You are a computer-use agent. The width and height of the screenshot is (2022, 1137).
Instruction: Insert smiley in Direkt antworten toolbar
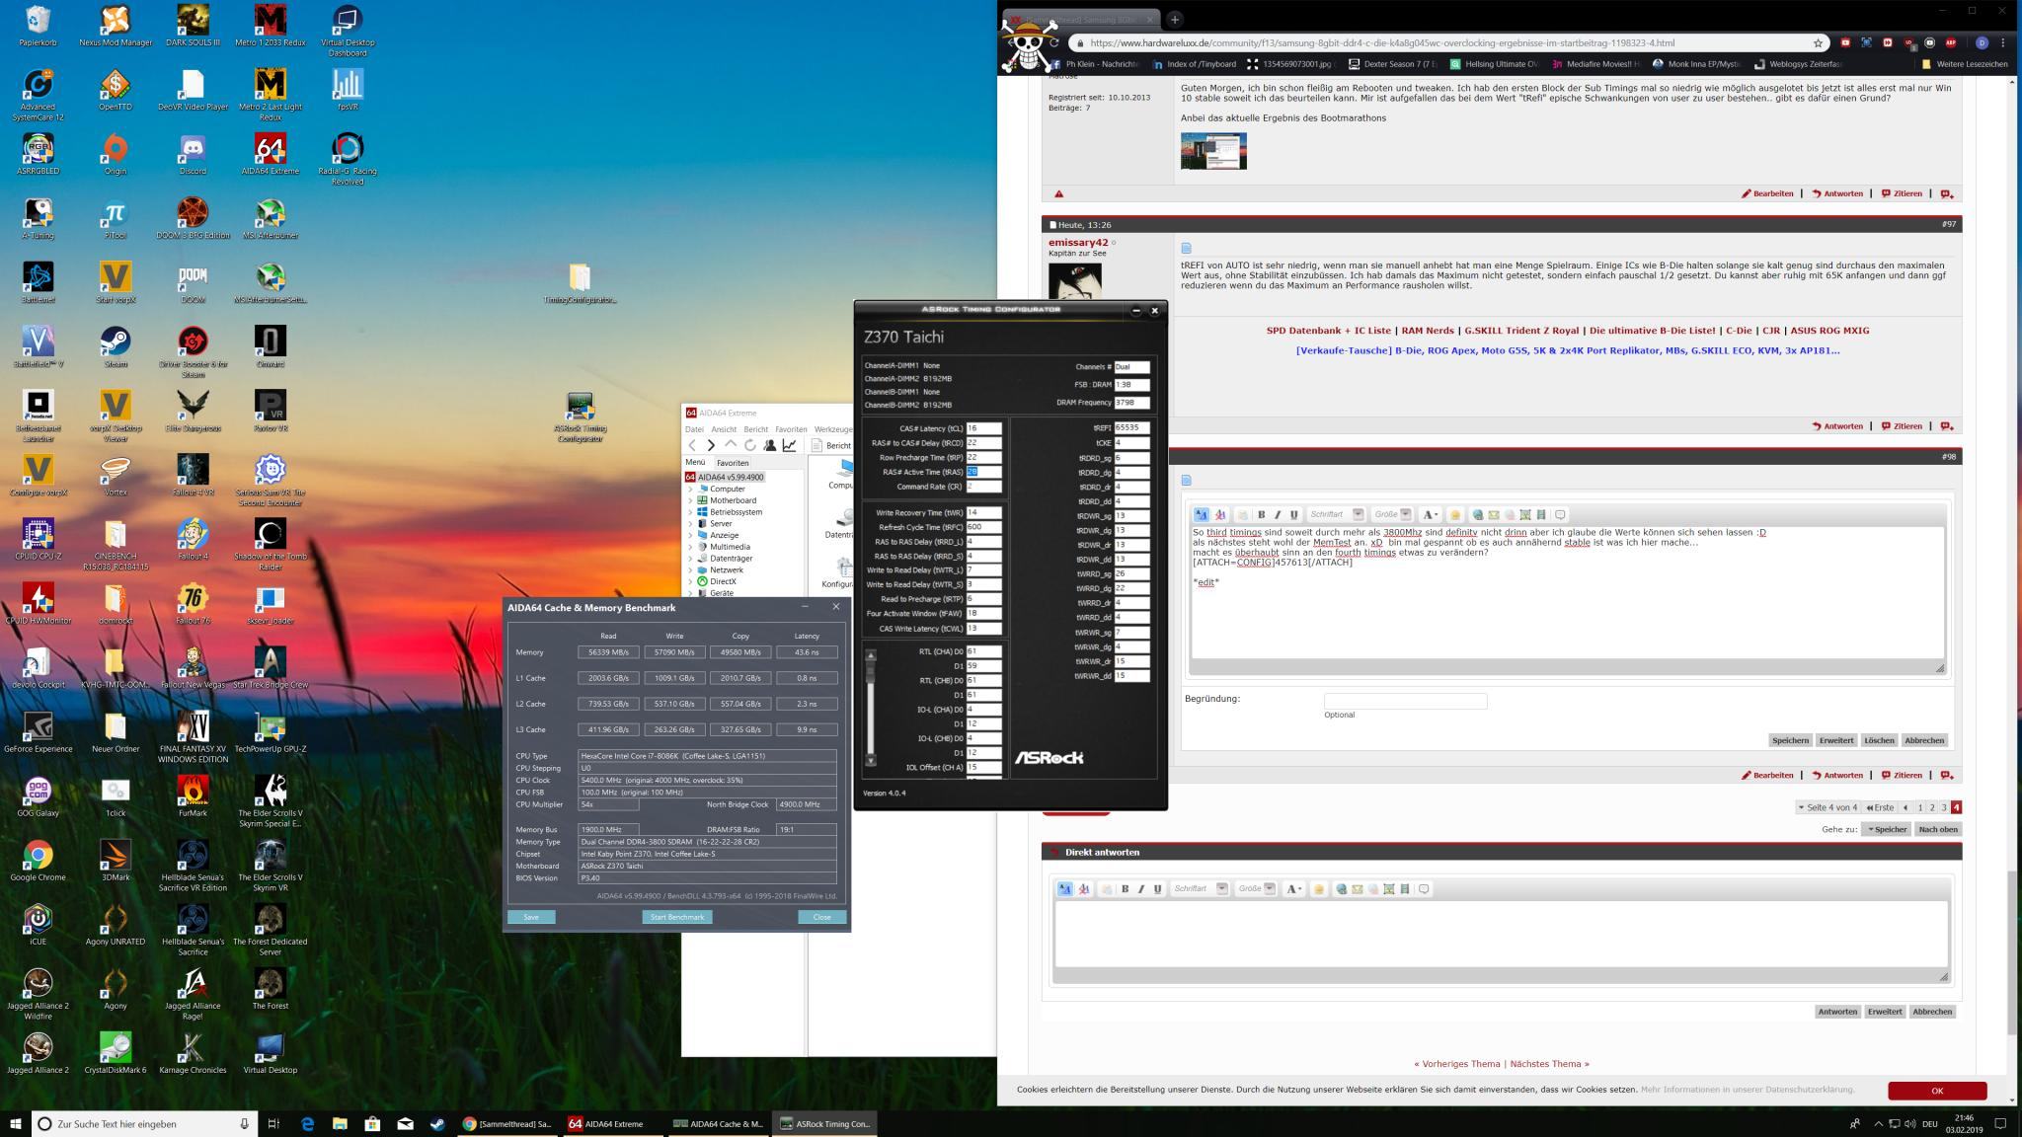click(x=1319, y=888)
